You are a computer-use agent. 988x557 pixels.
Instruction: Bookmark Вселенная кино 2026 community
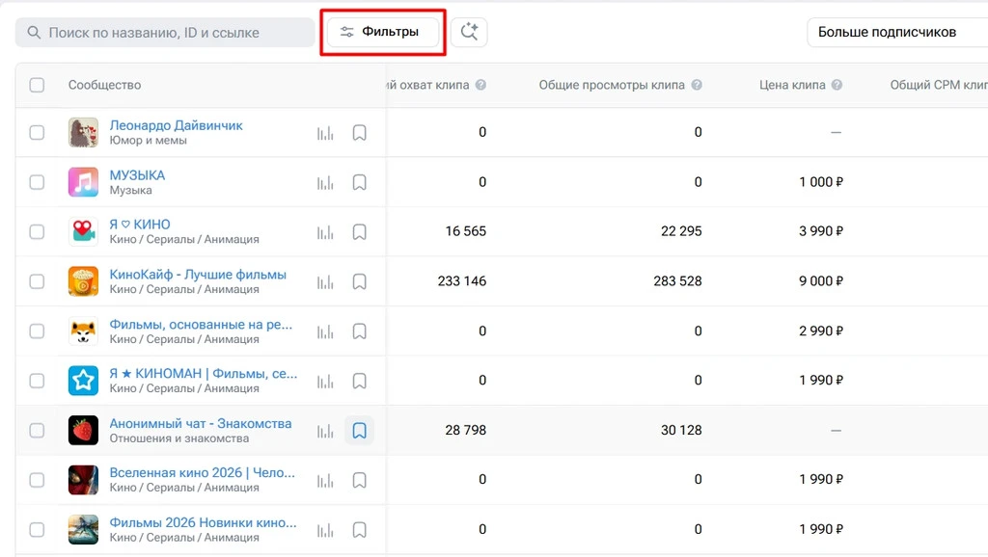(359, 481)
